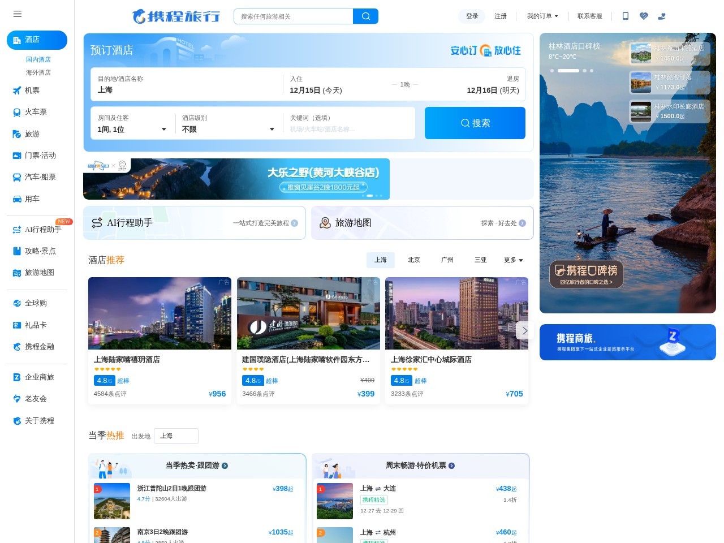
Task: Click the 旅游 sidebar icon
Action: (17, 134)
